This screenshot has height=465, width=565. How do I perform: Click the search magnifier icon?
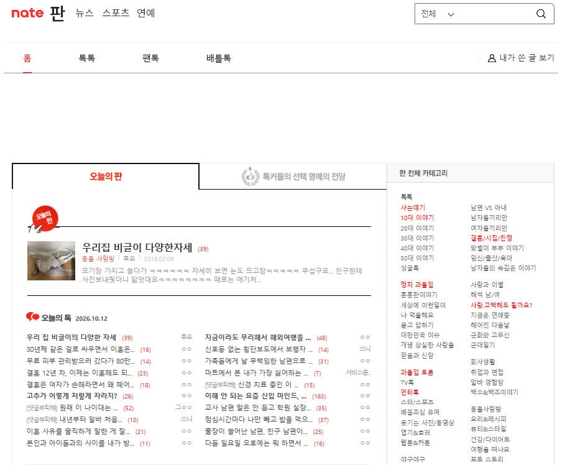tap(541, 14)
